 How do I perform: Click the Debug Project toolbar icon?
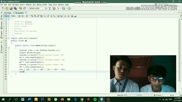point(64,8)
